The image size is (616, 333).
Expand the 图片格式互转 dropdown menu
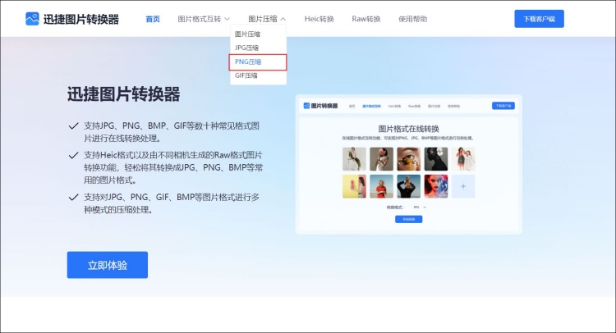(x=204, y=19)
